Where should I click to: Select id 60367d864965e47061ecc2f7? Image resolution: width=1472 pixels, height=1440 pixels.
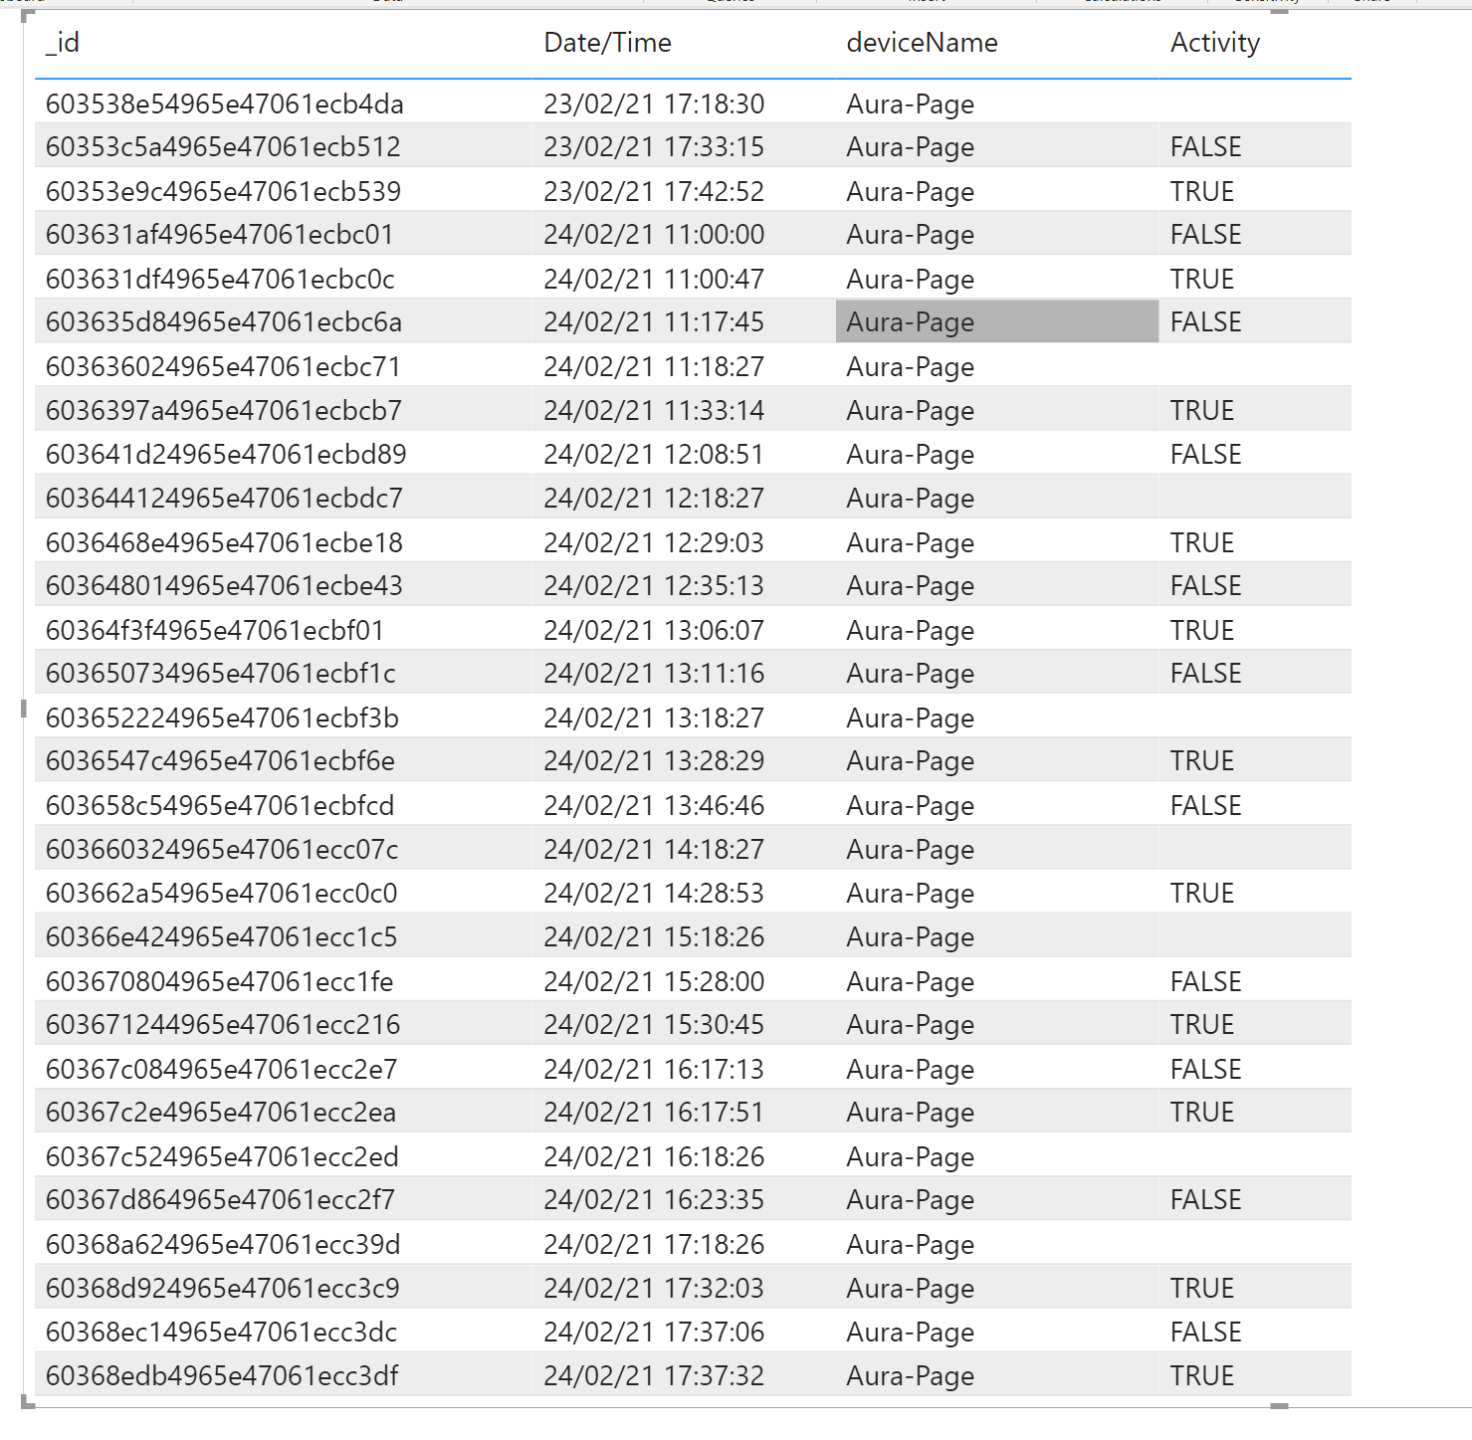point(220,1200)
